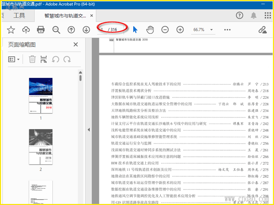Click the entry 地微动法在某地铁区间勘察中的应用
Viewport: 274px width, 205px height.
tap(140, 176)
